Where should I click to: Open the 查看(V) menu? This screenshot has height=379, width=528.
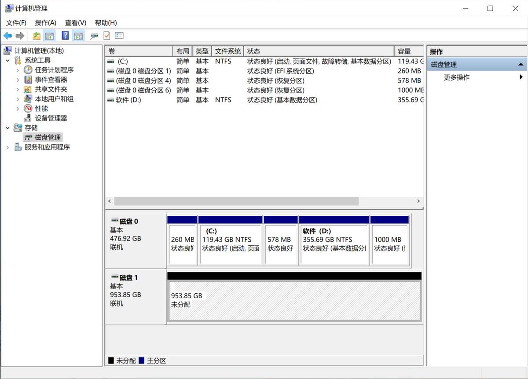[x=75, y=22]
